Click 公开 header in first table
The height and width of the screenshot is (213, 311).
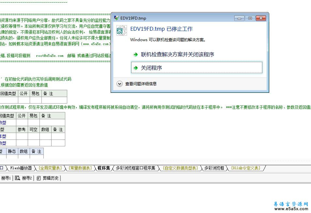[23, 93]
